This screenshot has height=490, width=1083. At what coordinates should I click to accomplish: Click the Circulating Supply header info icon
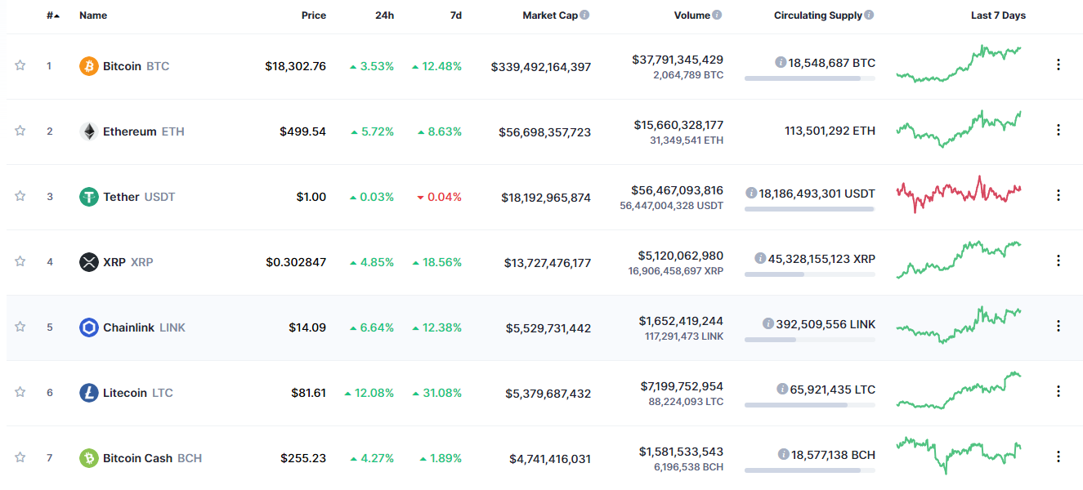(869, 15)
